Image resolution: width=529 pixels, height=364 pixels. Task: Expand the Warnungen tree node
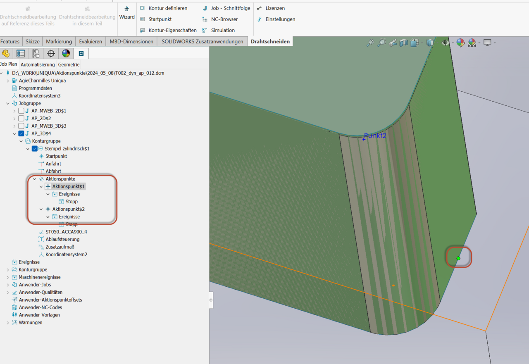tap(8, 323)
